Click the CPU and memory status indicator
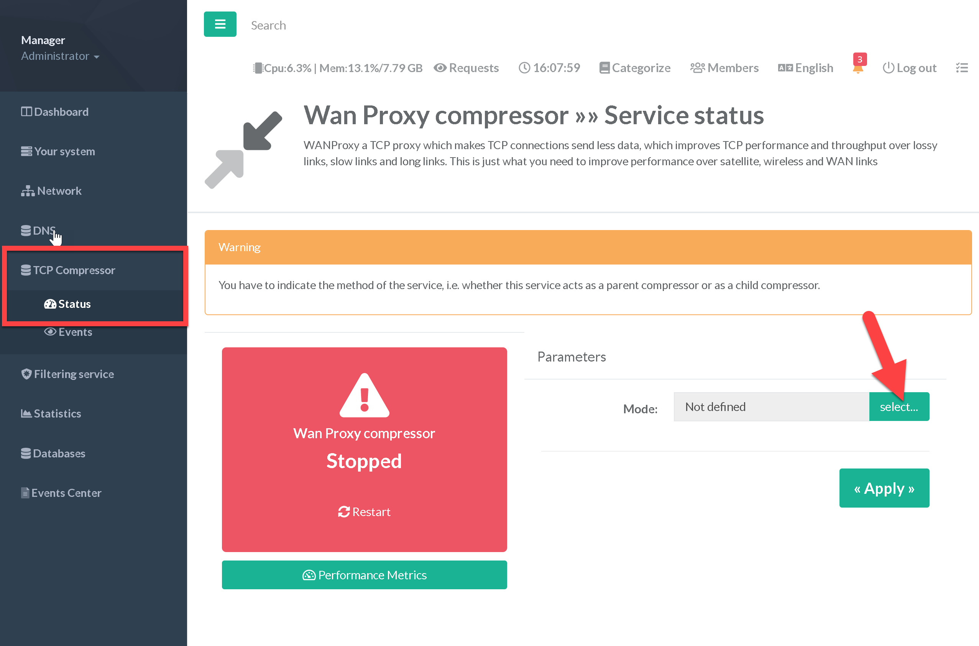The image size is (979, 646). [338, 67]
